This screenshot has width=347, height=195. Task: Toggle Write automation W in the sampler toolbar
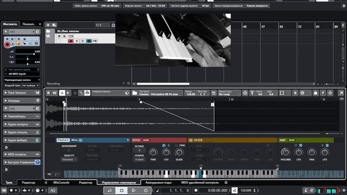(54, 93)
